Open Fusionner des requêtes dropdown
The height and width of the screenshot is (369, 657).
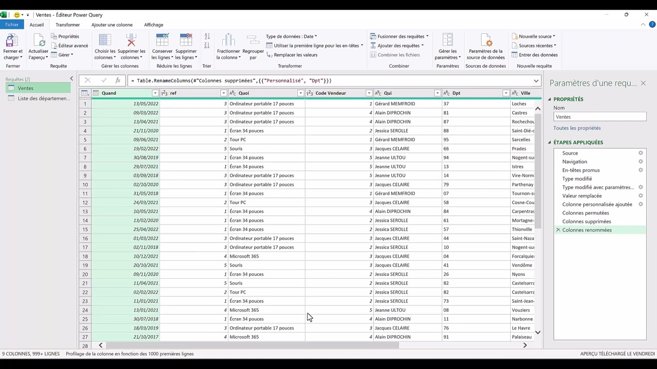[x=399, y=36]
